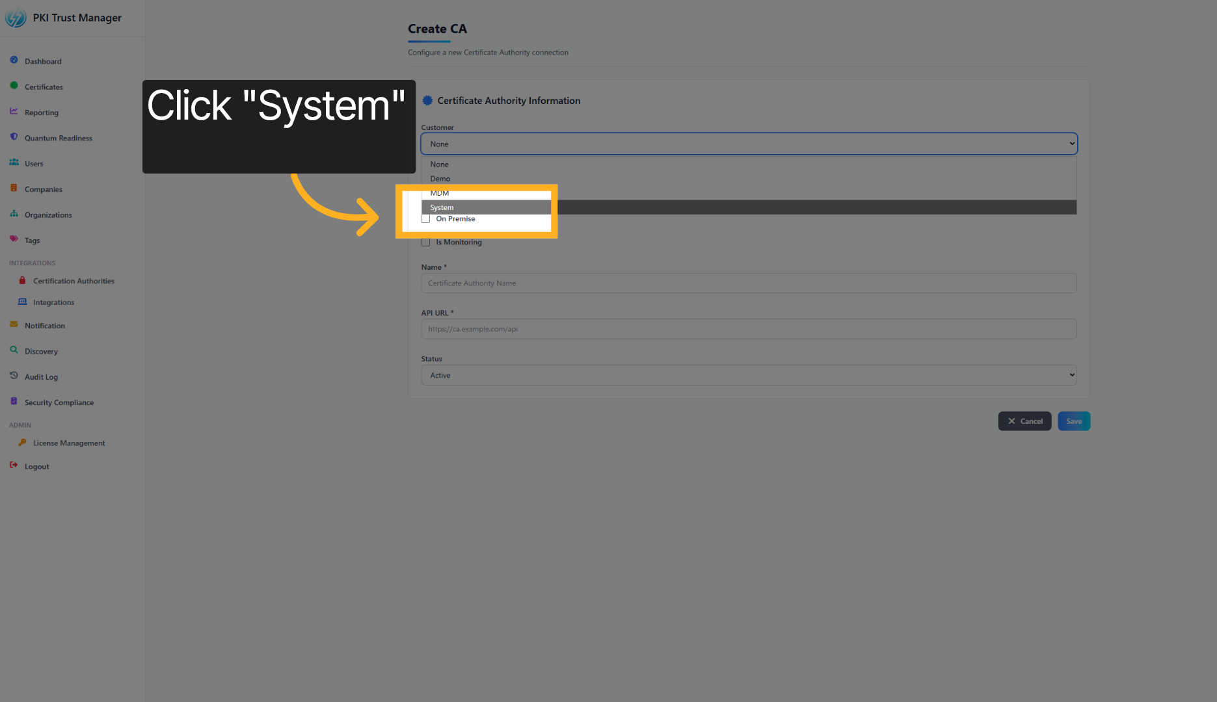The image size is (1217, 702).
Task: Click the Cancel button
Action: coord(1024,421)
